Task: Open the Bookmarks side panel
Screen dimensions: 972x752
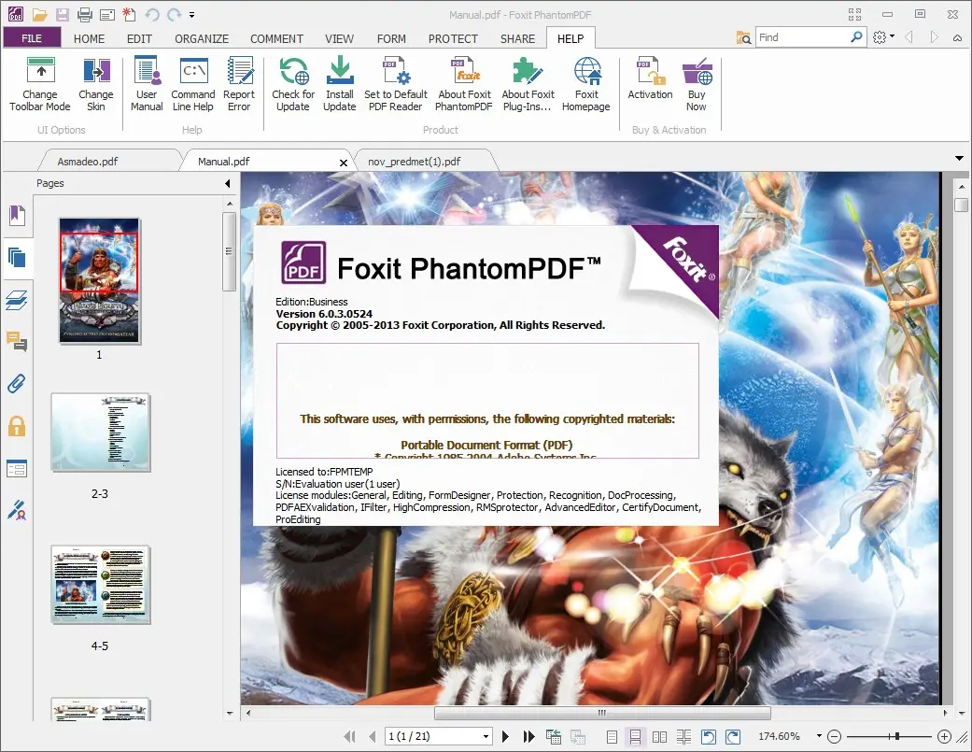Action: [x=17, y=215]
